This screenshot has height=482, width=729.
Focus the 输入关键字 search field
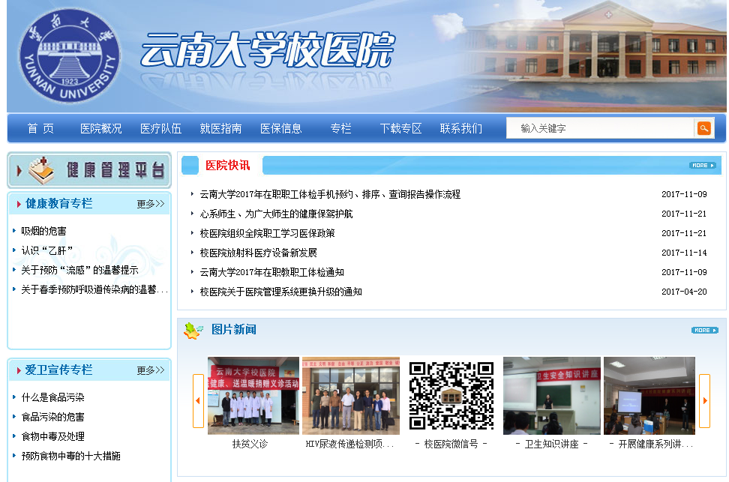(600, 128)
